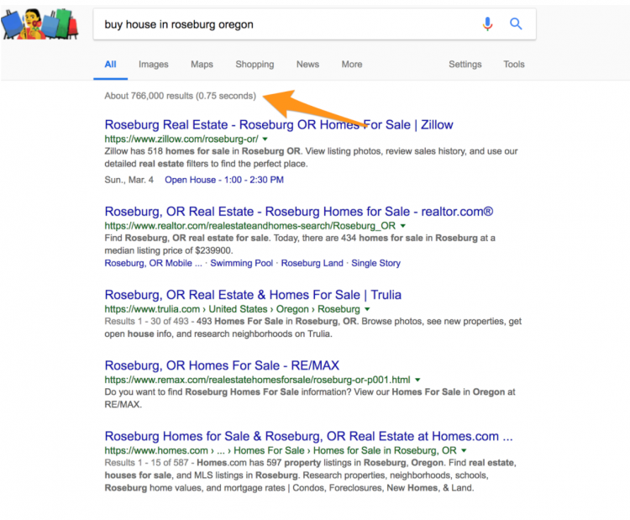Open the Zillow Roseburg Real Estate result

tap(279, 124)
